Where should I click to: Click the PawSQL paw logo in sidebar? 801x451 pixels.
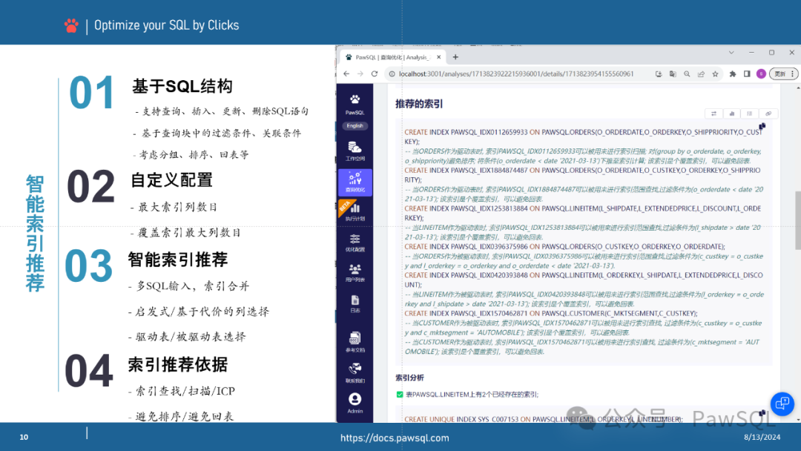[355, 99]
